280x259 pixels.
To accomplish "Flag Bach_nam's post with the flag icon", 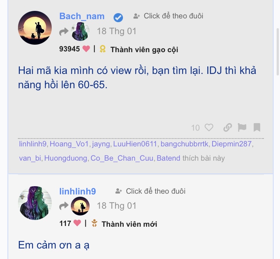I will click(242, 128).
